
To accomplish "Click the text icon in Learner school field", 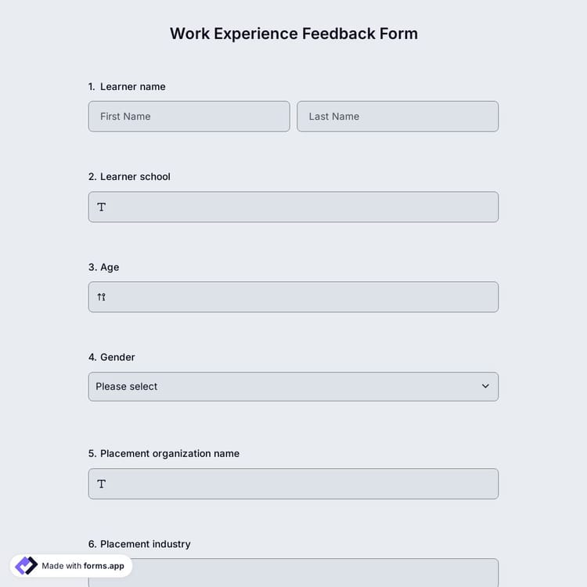I will click(x=102, y=207).
